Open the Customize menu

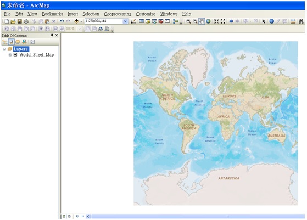coord(146,14)
